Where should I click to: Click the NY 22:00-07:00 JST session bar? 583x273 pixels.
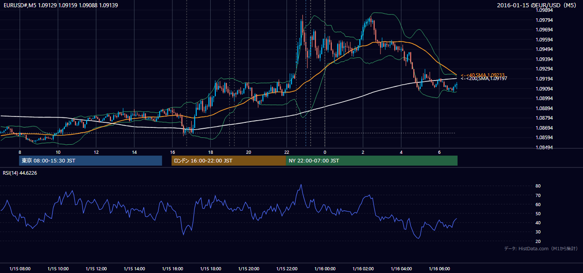click(x=371, y=161)
